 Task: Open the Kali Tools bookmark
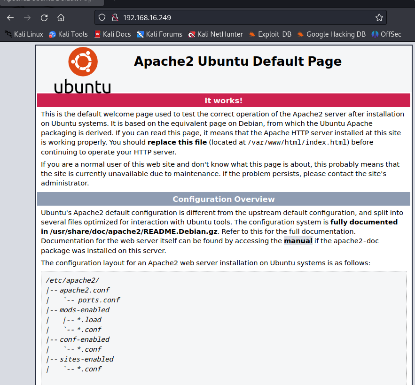pyautogui.click(x=68, y=34)
